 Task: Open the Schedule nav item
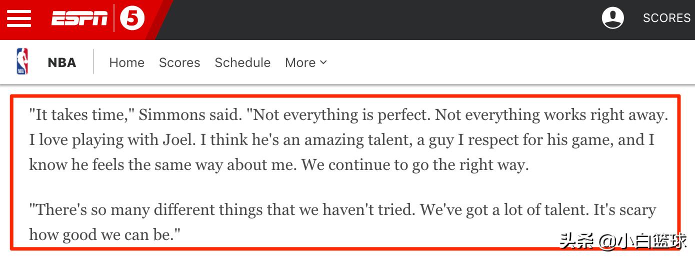(x=242, y=62)
